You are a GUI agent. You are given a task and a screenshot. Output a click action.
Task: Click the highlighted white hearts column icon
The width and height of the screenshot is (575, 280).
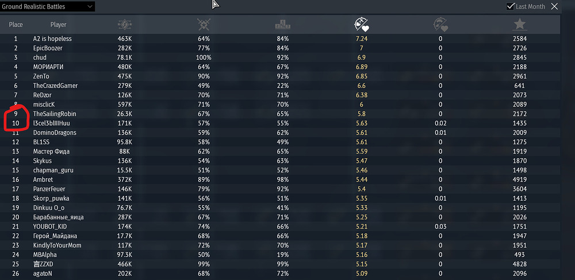tap(361, 24)
